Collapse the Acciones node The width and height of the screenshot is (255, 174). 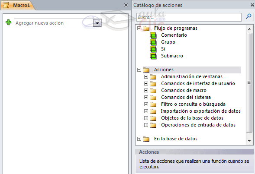(x=139, y=70)
